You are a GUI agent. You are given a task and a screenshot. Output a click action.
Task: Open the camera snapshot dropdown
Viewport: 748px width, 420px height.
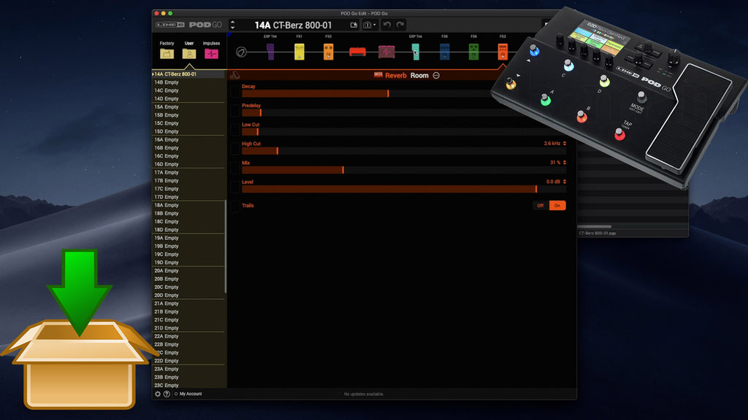click(370, 25)
